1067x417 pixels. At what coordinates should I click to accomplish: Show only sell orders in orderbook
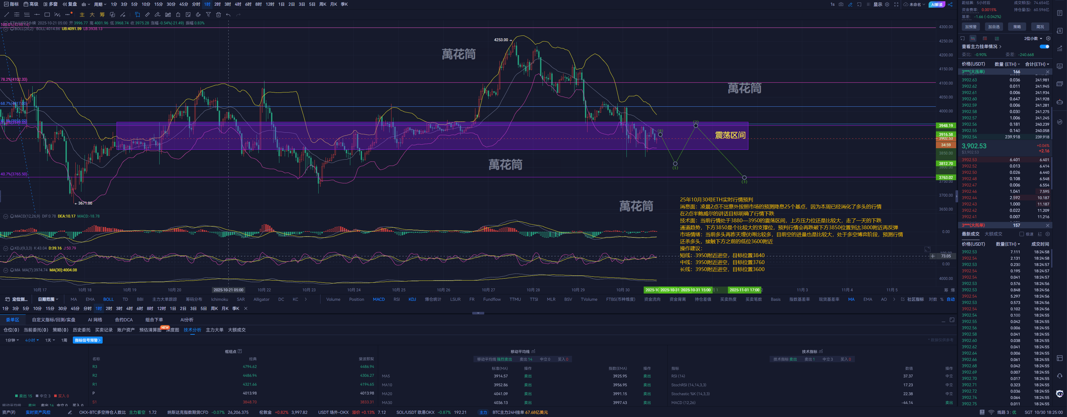(x=985, y=38)
